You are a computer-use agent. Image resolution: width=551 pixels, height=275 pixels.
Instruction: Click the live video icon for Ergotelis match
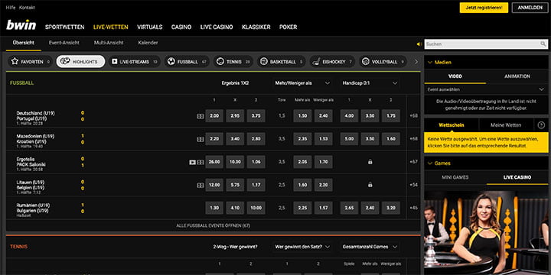click(192, 162)
